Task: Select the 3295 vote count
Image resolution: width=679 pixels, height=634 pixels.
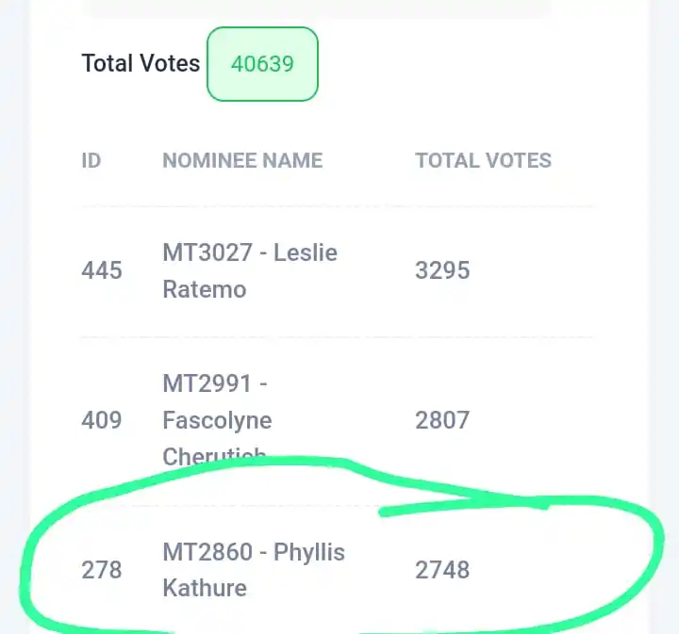Action: [442, 270]
